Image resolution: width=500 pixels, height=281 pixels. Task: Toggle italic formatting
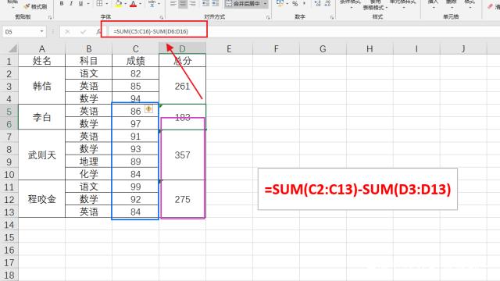pos(71,3)
